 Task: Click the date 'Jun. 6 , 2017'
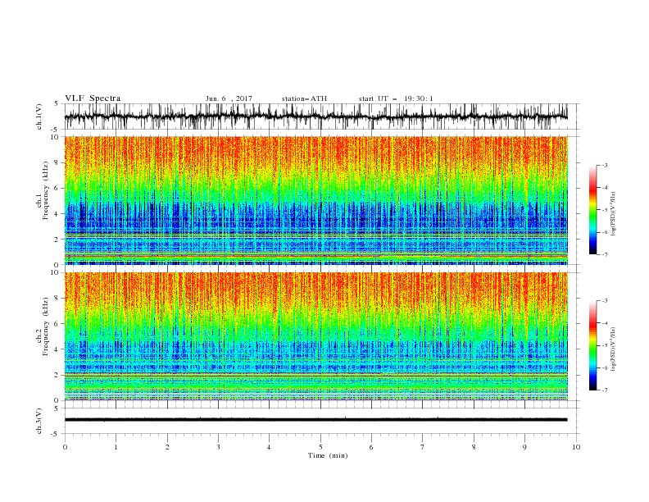tap(229, 98)
